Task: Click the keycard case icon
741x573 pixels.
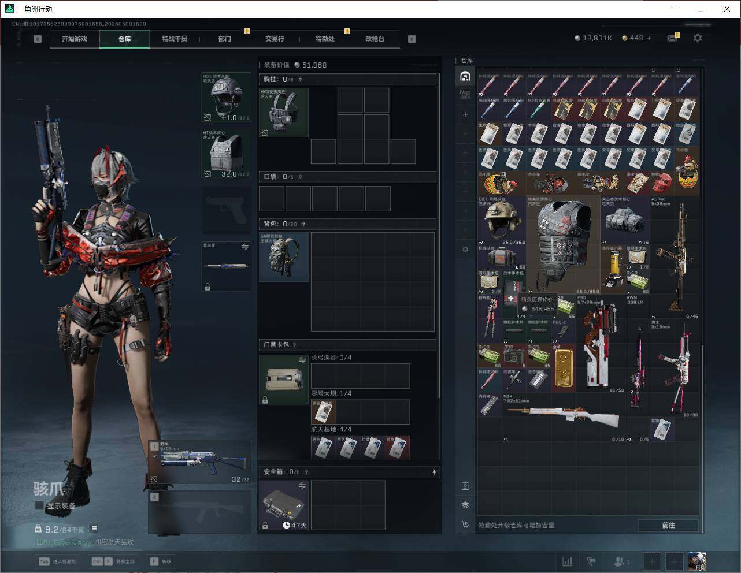Action: click(284, 379)
